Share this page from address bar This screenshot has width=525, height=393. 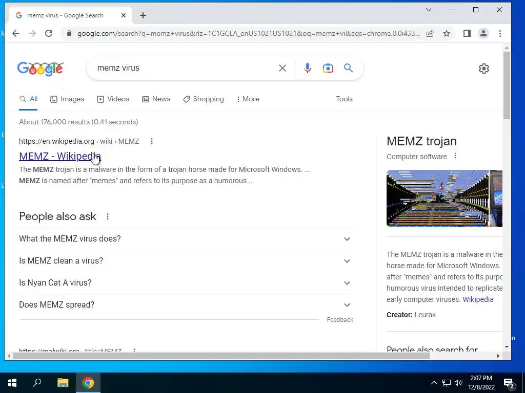click(430, 33)
